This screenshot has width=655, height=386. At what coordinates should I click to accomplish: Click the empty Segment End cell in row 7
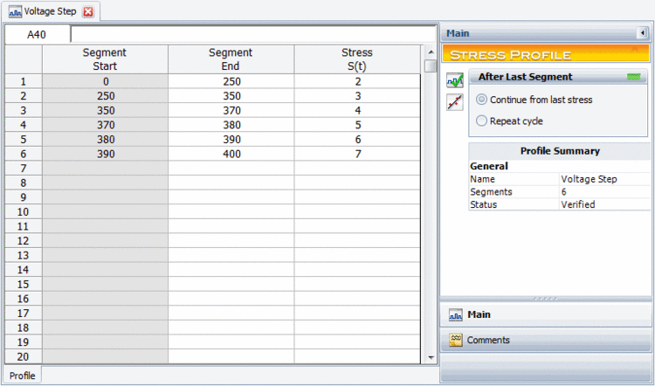pos(231,169)
